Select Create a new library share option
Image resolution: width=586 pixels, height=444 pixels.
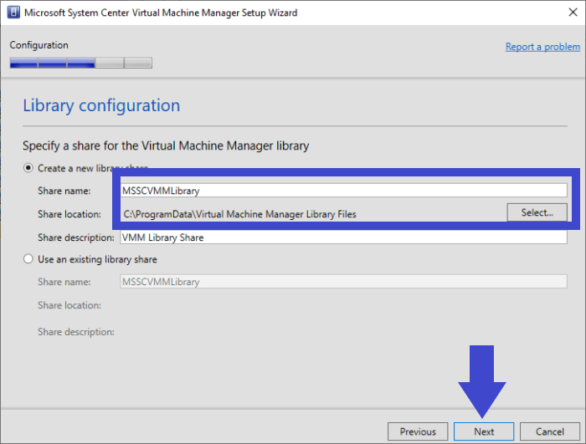[28, 168]
